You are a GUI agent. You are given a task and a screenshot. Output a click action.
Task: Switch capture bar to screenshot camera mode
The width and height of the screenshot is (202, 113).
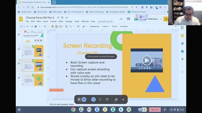point(79,100)
